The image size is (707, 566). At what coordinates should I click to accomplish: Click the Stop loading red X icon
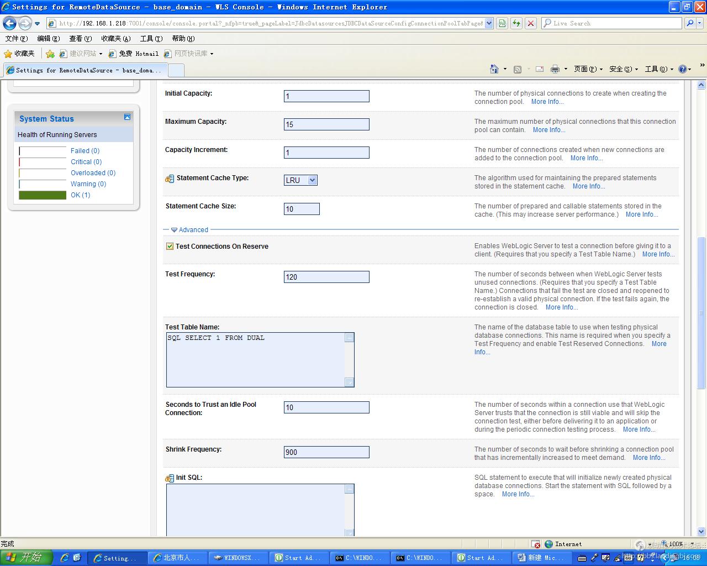tap(531, 23)
